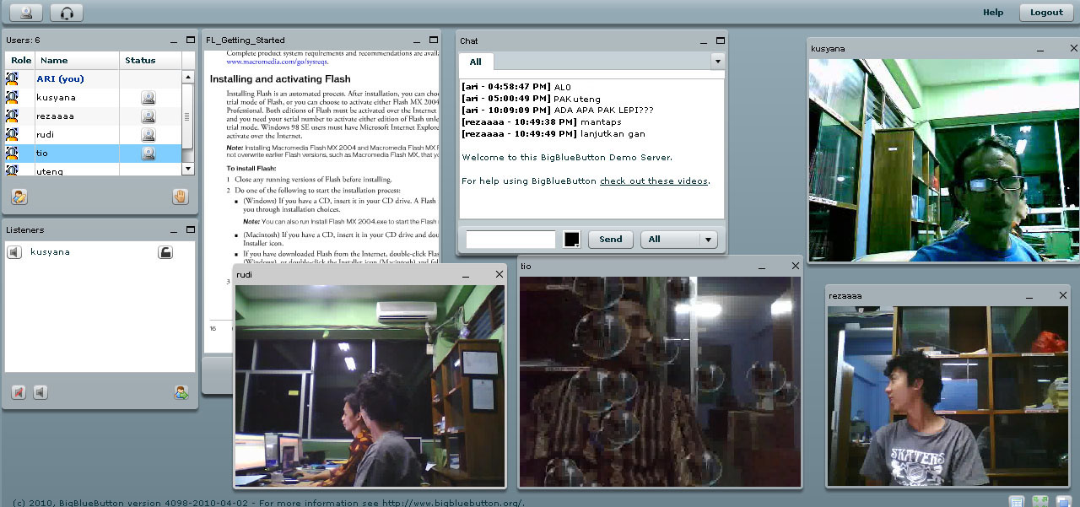Image resolution: width=1080 pixels, height=507 pixels.
Task: Open kusyana's webcam status icon in user list
Action: coord(148,98)
